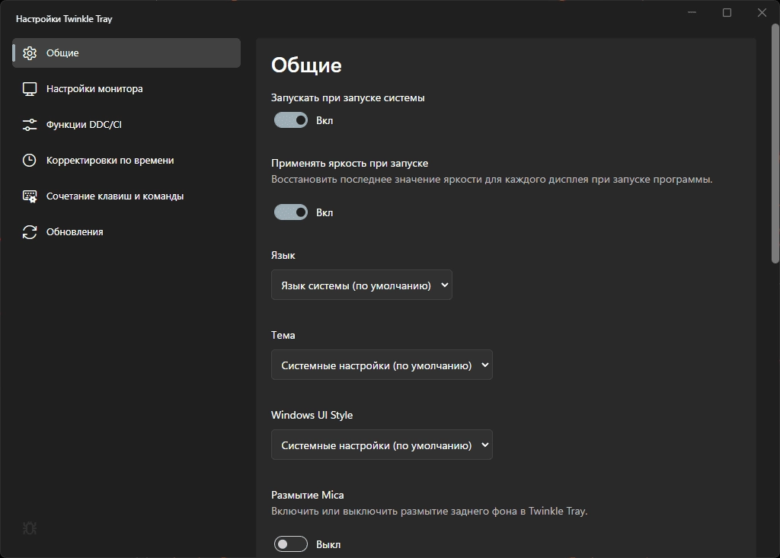This screenshot has width=780, height=558.
Task: Click the "Размытие Mica" setting label
Action: click(x=308, y=495)
